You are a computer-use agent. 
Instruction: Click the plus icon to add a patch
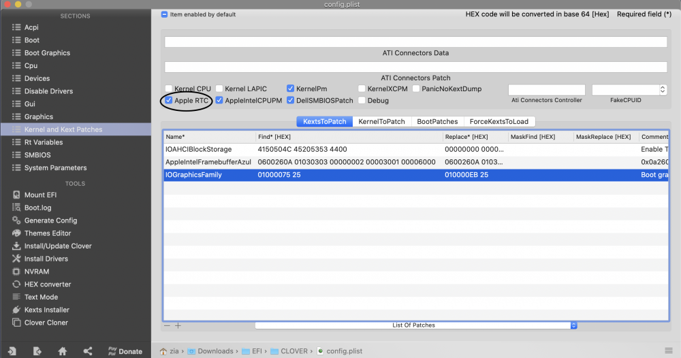coord(178,326)
